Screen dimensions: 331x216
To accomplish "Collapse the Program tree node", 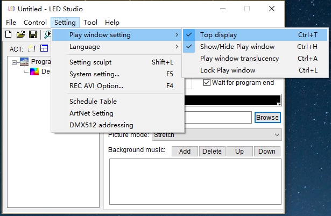I will tap(14, 62).
